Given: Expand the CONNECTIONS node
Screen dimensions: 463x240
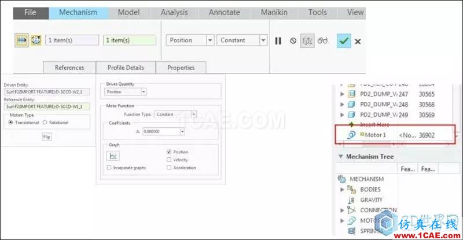Looking at the screenshot, I should 342,211.
